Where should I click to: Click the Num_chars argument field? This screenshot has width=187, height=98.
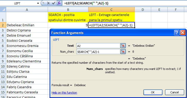(x=98, y=52)
